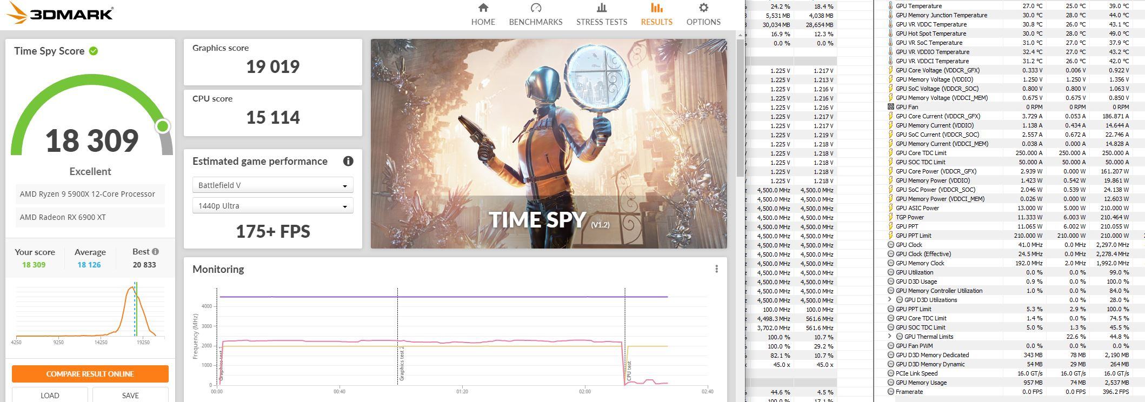Select the GPU D3D Memory Dedicated row

[1009, 355]
